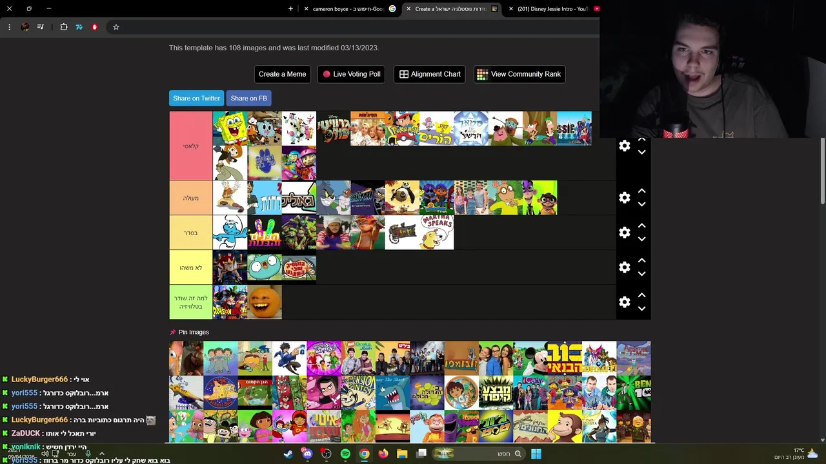826x464 pixels.
Task: Select the SpongeBob image in קלאסי tier
Action: tap(230, 128)
